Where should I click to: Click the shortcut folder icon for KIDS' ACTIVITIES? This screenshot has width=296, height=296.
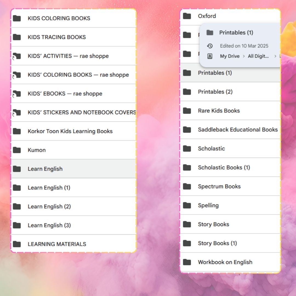point(17,56)
